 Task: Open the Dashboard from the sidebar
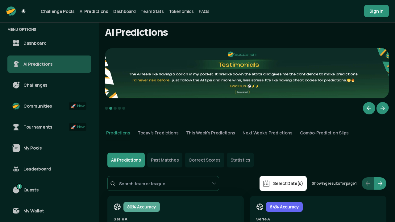pyautogui.click(x=35, y=43)
